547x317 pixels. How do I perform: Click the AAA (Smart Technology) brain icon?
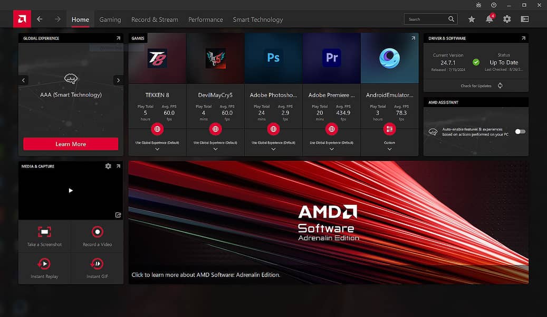click(71, 79)
